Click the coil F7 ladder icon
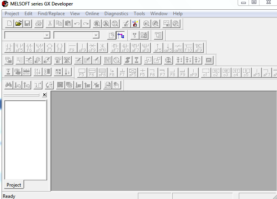The height and width of the screenshot is (199, 277). tap(49, 48)
